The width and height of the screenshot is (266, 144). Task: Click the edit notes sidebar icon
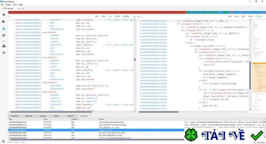[x=4, y=53]
